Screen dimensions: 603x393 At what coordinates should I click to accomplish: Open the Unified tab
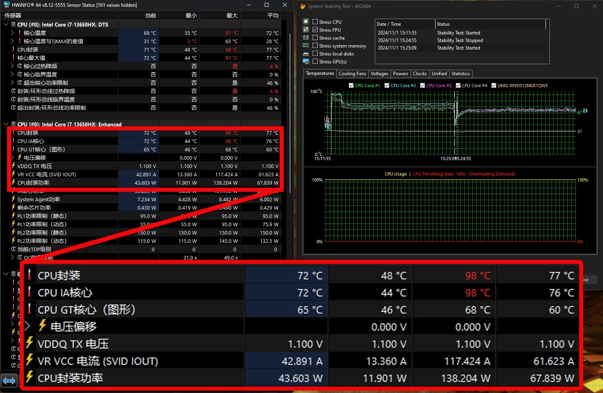439,74
